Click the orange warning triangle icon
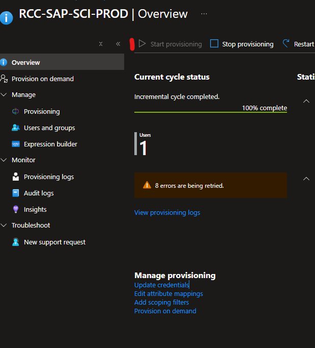 click(147, 185)
